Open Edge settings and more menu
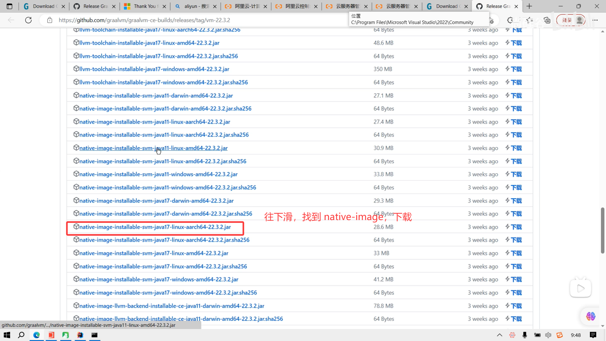The height and width of the screenshot is (341, 606). coord(595,20)
